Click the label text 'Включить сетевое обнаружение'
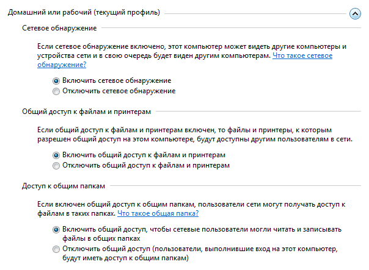 point(116,80)
